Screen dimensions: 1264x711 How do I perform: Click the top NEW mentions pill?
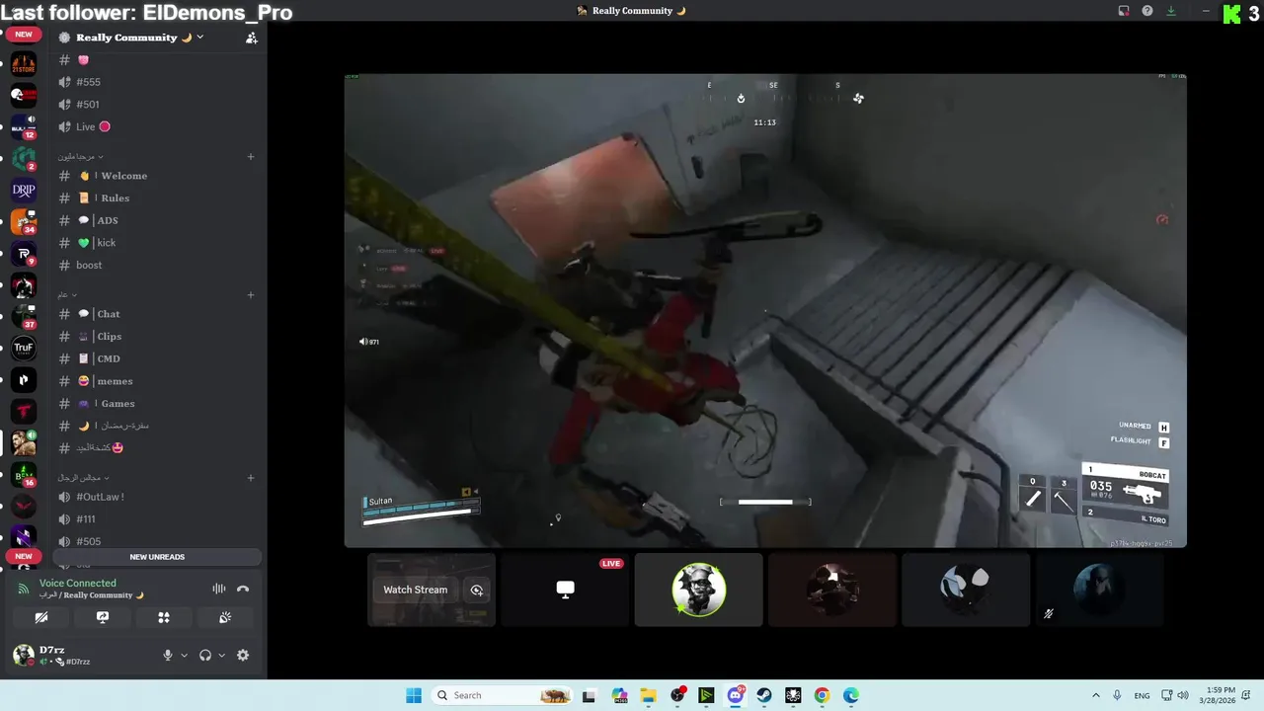coord(24,35)
